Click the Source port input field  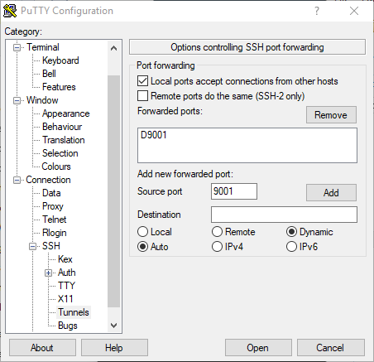click(234, 191)
